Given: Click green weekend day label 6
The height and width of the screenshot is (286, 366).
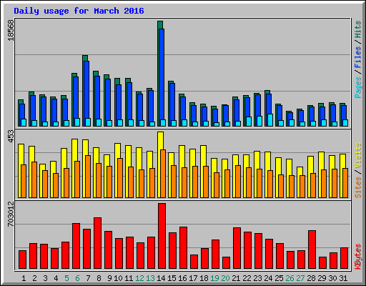Looking at the screenshot, I should click(77, 278).
